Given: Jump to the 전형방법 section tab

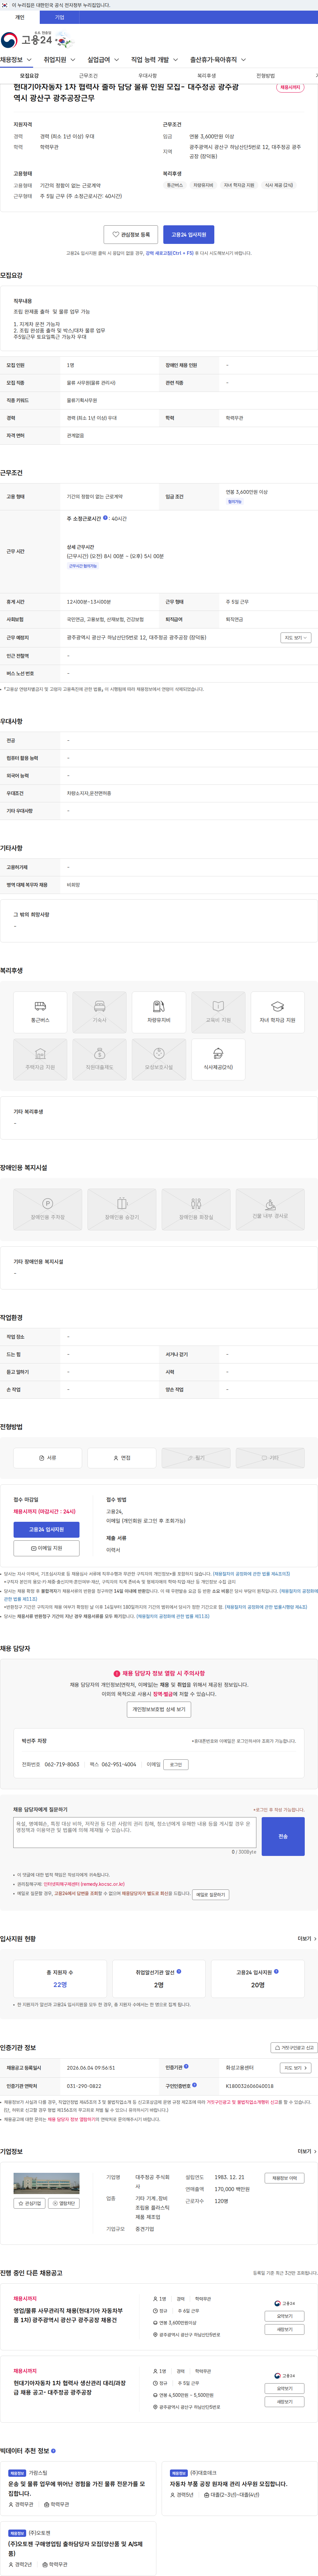Looking at the screenshot, I should pyautogui.click(x=265, y=76).
